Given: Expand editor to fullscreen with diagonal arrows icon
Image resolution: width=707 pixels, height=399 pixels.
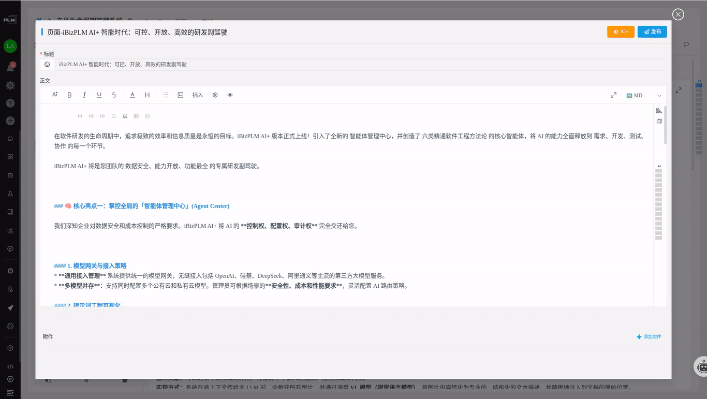Looking at the screenshot, I should [614, 95].
